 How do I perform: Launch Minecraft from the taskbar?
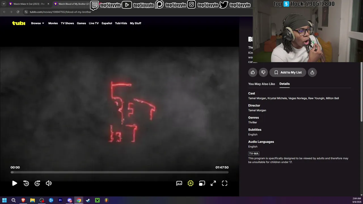click(x=97, y=200)
